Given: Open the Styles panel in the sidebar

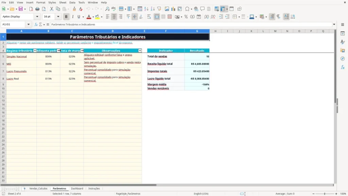Looking at the screenshot, I should click(343, 42).
